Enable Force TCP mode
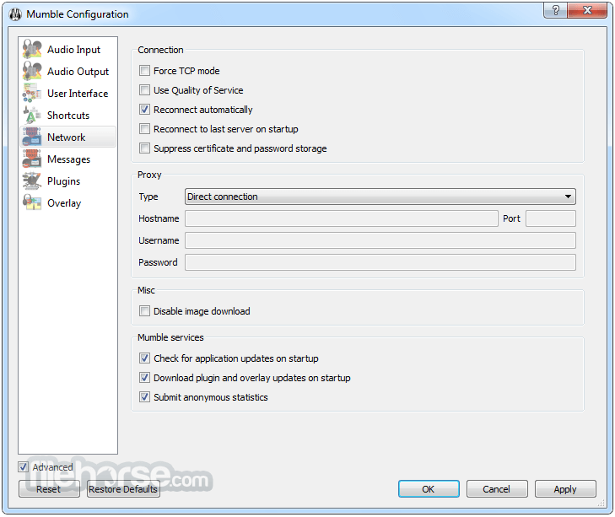The image size is (615, 517). pyautogui.click(x=144, y=71)
